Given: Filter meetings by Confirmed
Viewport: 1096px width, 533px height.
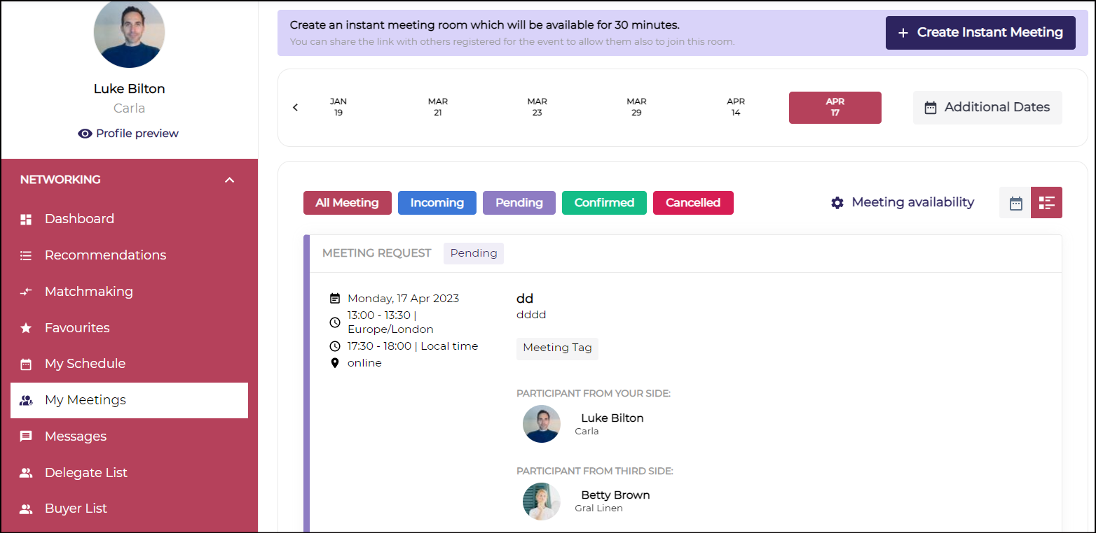Looking at the screenshot, I should [604, 203].
